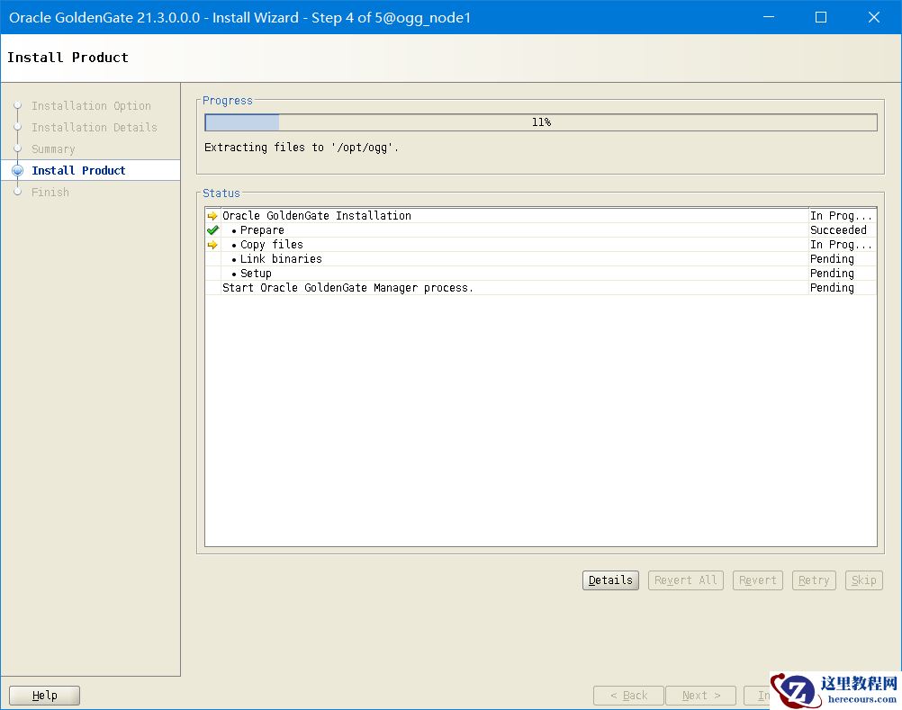Image resolution: width=902 pixels, height=710 pixels.
Task: Click the Finish step bullet in sidebar
Action: 17,193
